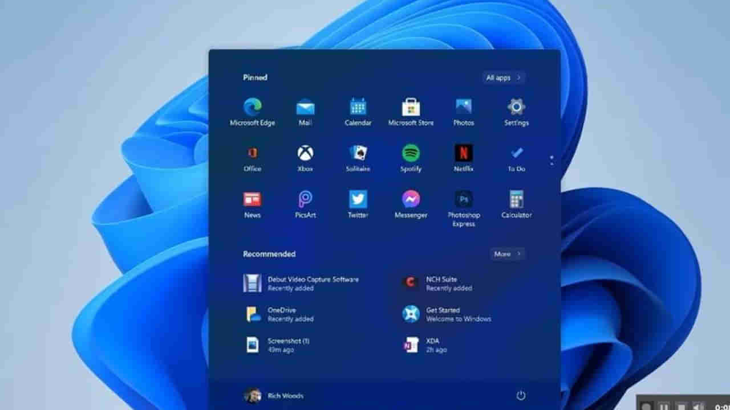Viewport: 730px width, 410px height.
Task: Open Microsoft Edge from pinned apps
Action: point(252,112)
